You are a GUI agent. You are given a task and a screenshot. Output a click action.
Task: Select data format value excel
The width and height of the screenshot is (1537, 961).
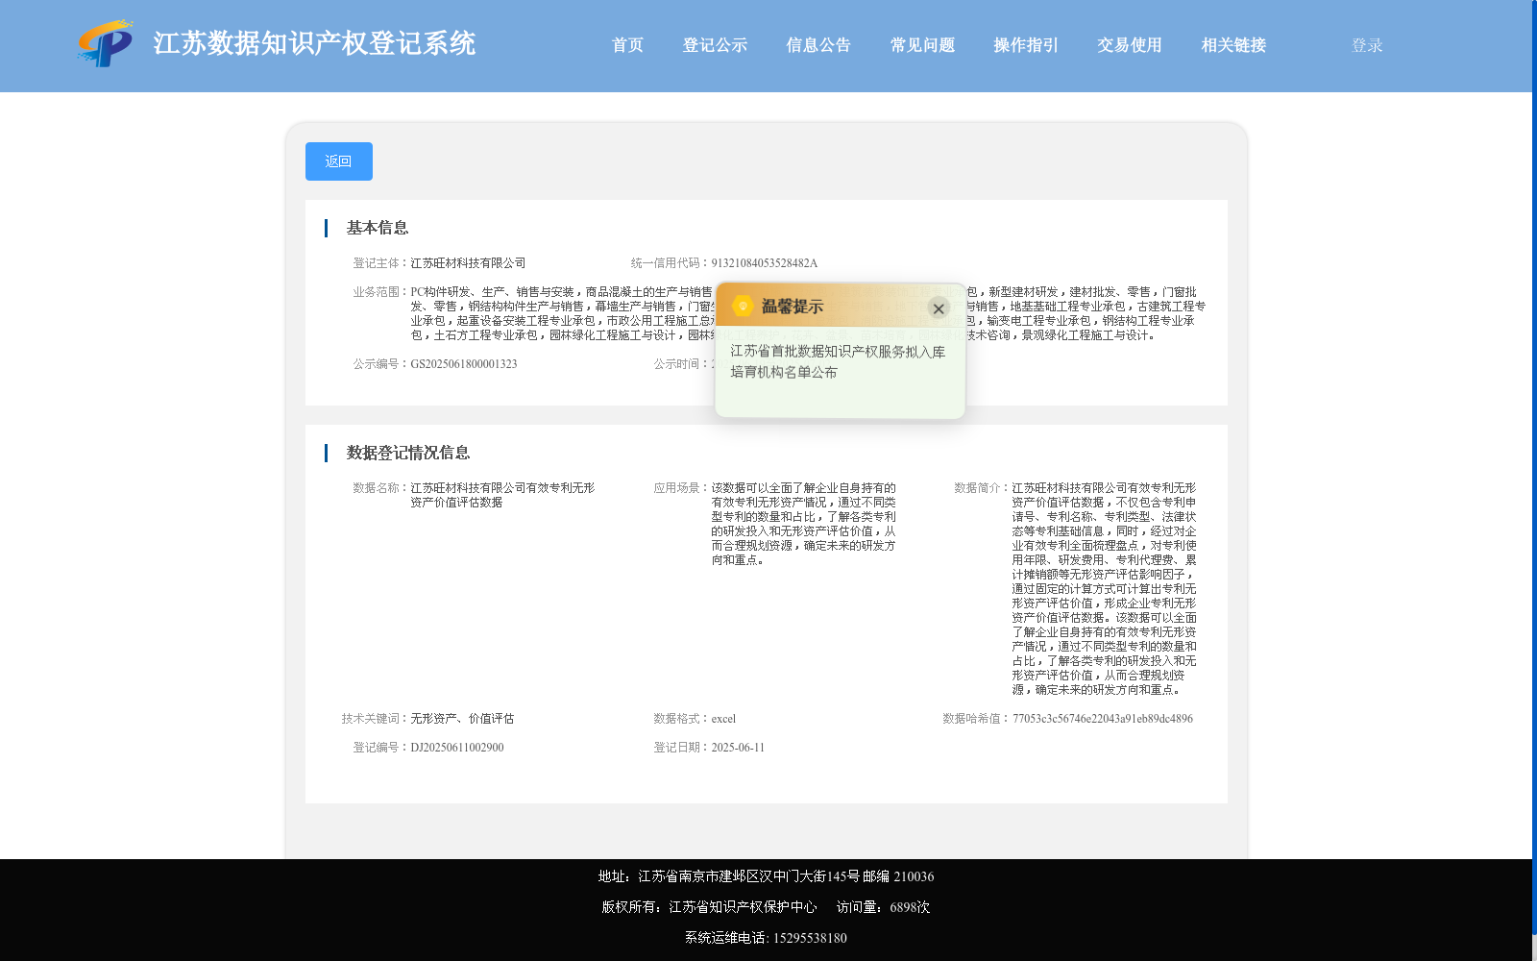[723, 719]
